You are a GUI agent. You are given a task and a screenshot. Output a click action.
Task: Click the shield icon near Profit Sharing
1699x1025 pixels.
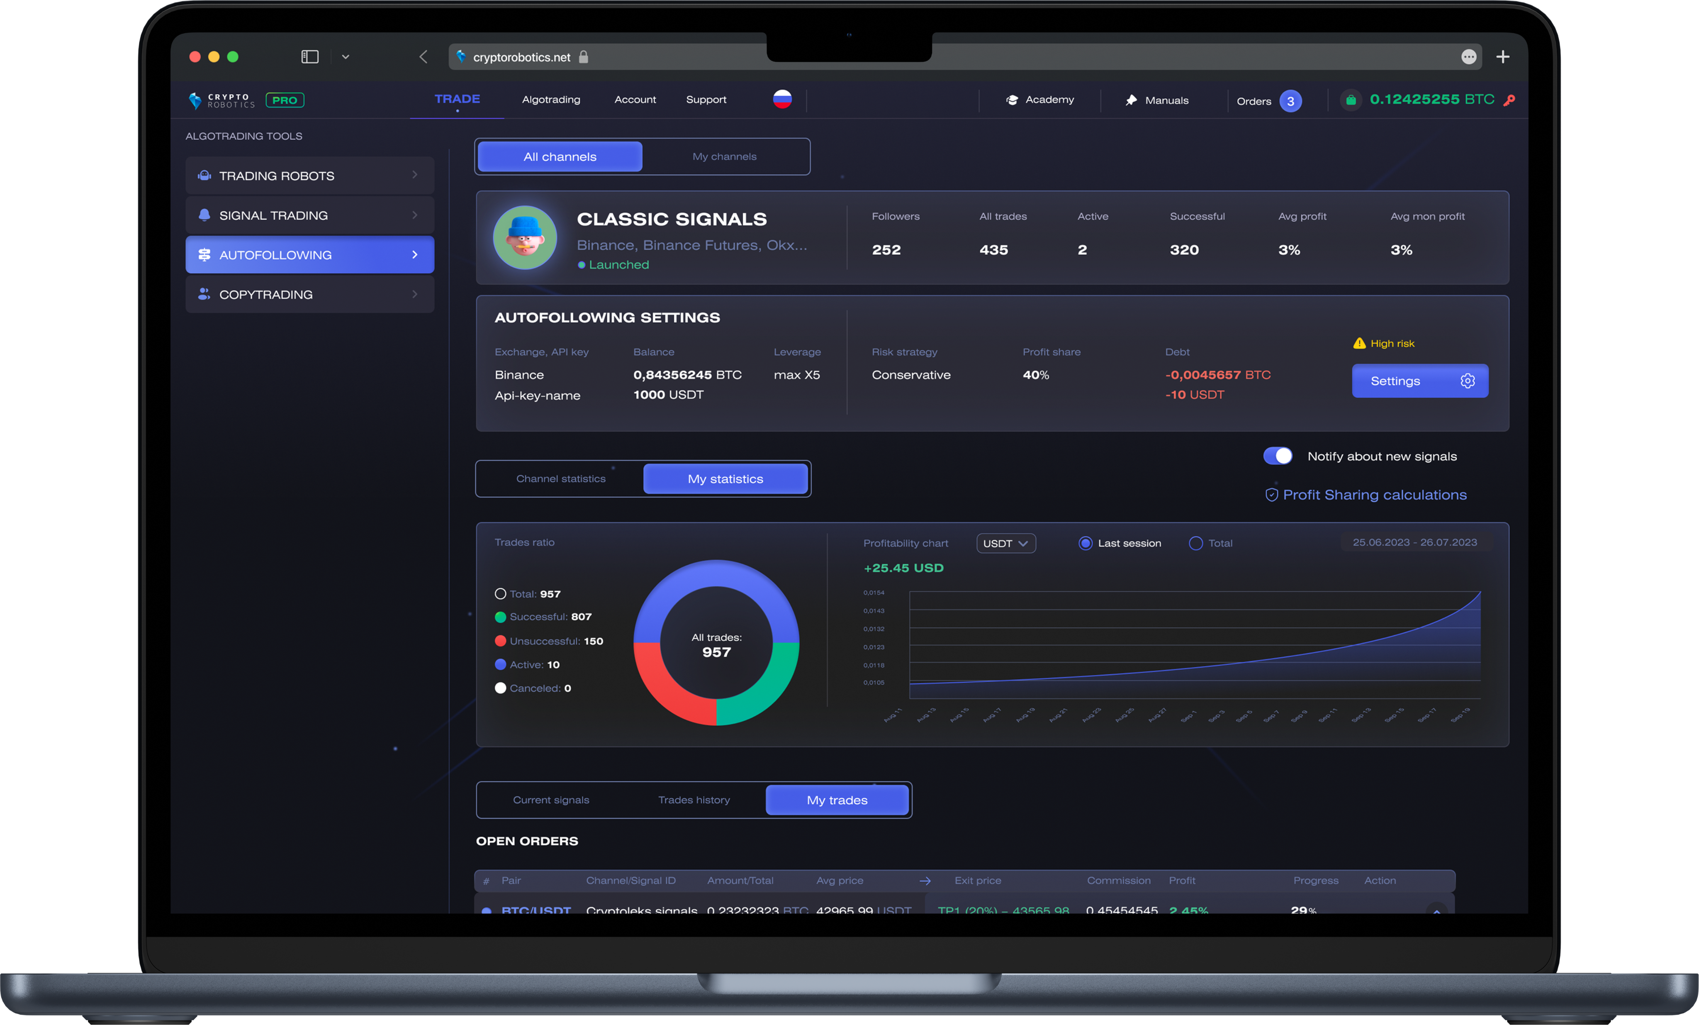point(1271,495)
